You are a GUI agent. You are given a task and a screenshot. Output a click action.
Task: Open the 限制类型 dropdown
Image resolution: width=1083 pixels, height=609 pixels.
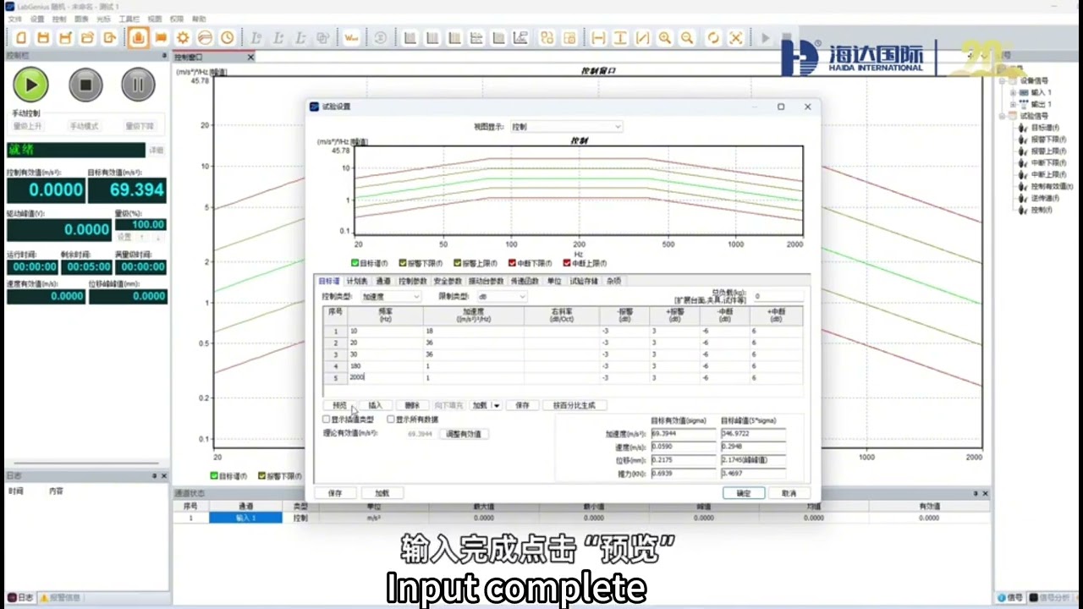pyautogui.click(x=501, y=297)
